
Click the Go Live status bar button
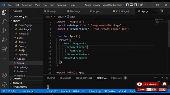110,91
